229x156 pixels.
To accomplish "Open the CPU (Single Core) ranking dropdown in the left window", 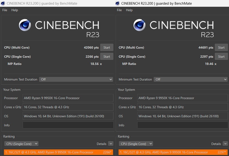I will [21, 144].
